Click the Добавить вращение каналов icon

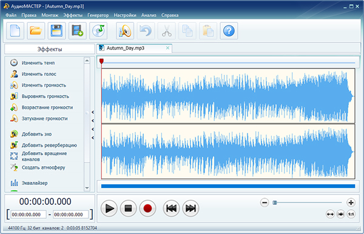click(14, 156)
